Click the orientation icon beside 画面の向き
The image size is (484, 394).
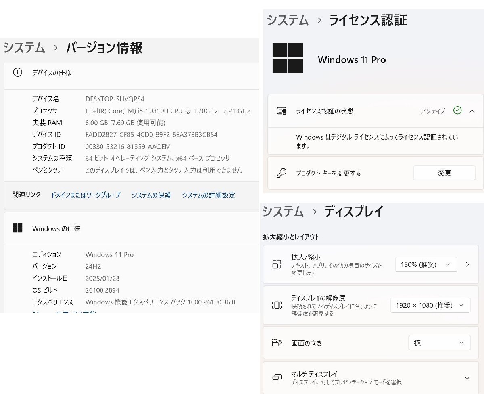pyautogui.click(x=277, y=343)
